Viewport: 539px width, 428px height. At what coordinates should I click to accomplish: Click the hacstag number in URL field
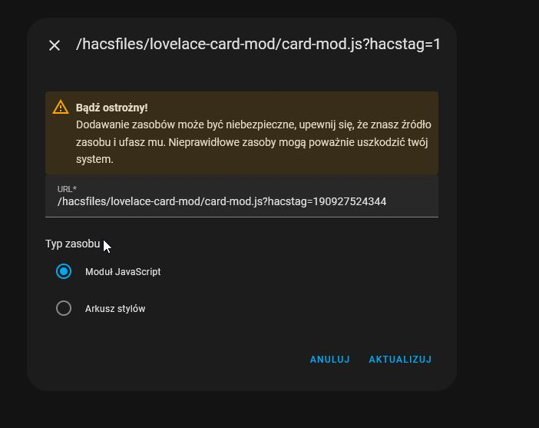coord(349,201)
